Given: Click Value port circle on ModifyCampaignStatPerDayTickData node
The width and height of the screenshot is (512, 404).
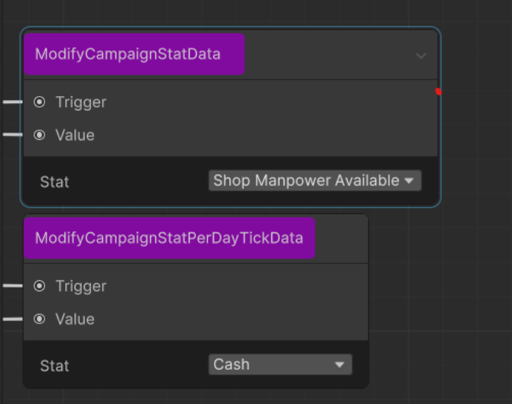Looking at the screenshot, I should pos(40,319).
